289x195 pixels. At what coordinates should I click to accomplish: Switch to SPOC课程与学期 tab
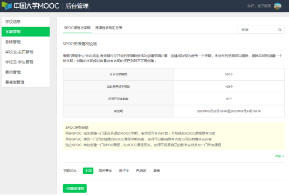pyautogui.click(x=77, y=28)
